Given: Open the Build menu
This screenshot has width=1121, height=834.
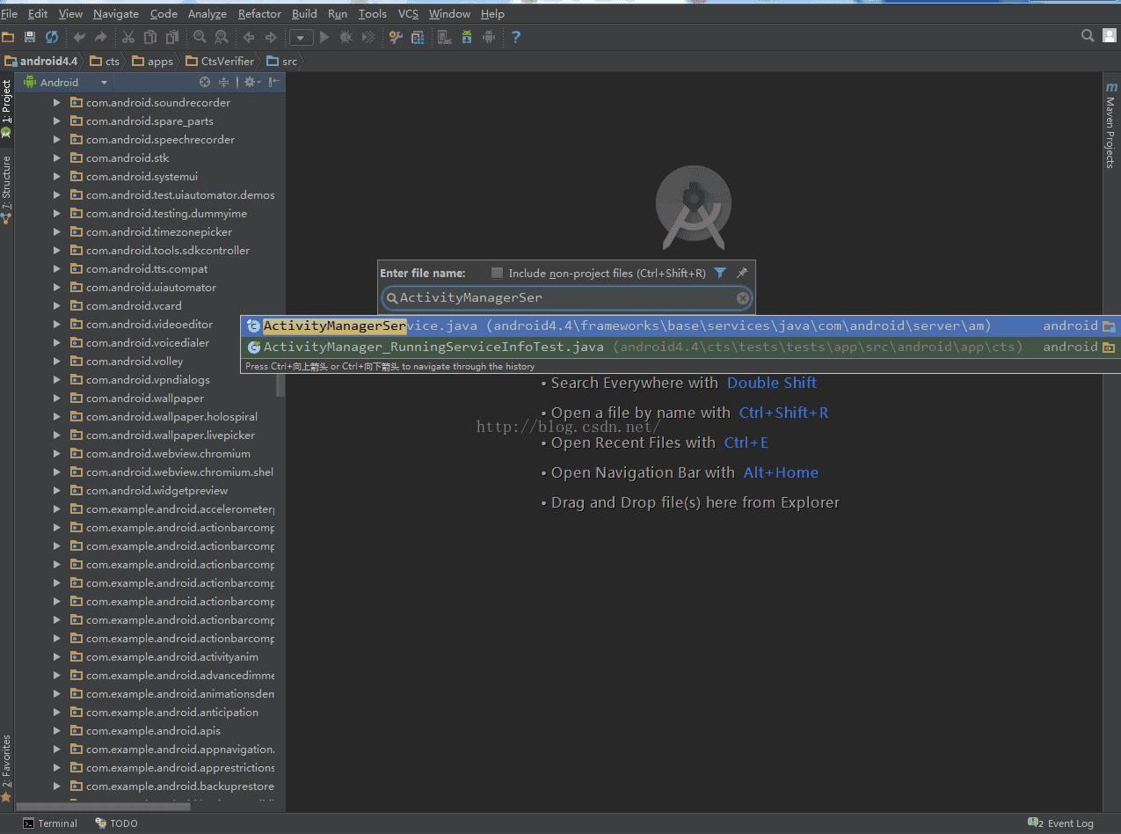Looking at the screenshot, I should pos(304,13).
